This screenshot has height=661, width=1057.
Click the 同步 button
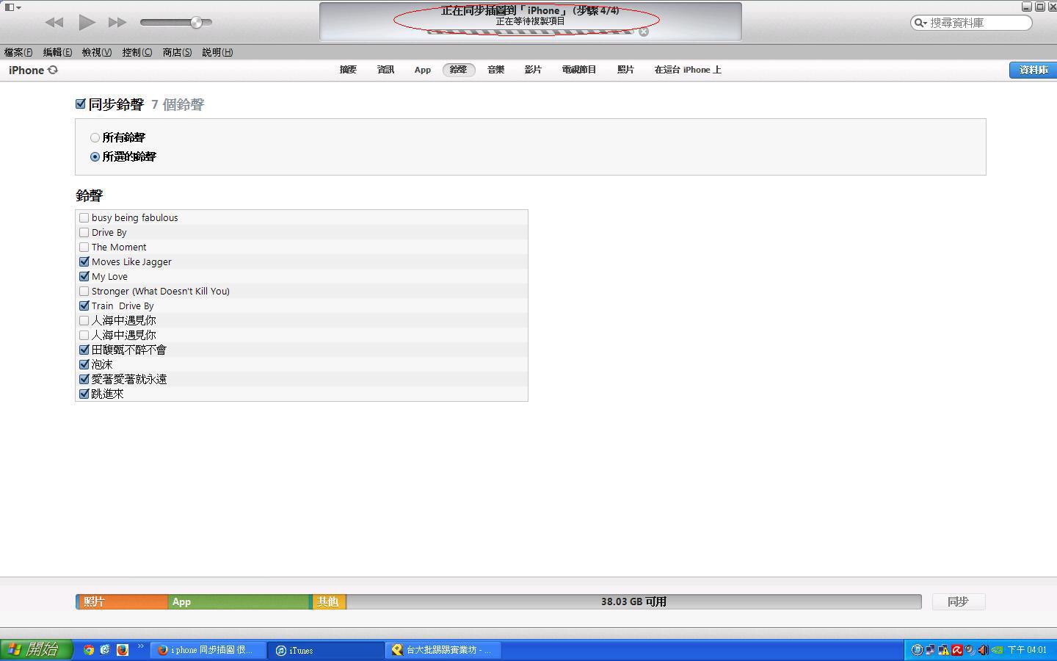point(958,602)
